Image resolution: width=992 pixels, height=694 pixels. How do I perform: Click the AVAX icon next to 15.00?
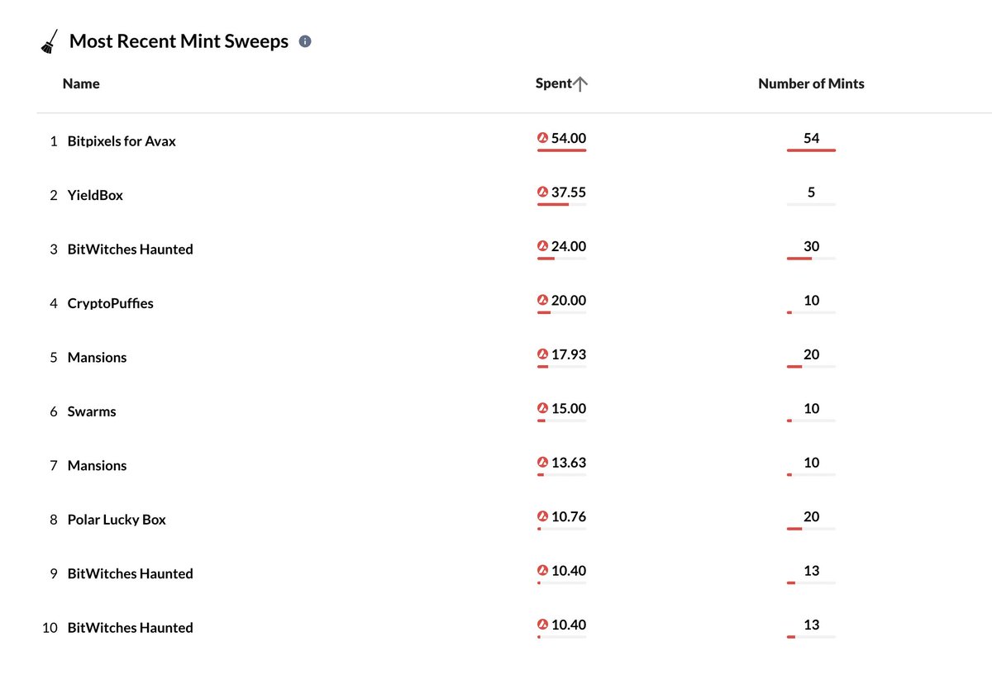[543, 408]
